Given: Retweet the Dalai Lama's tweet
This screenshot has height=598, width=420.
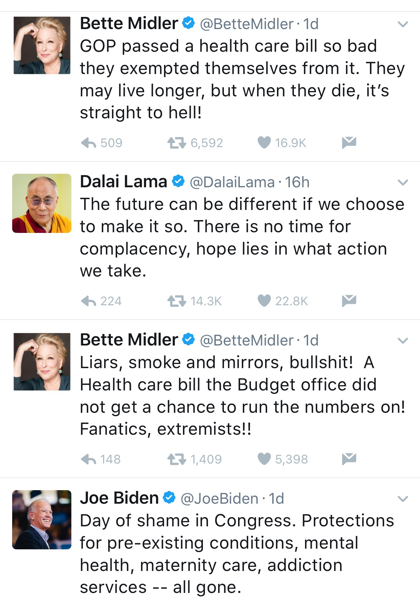Looking at the screenshot, I should coord(177,301).
